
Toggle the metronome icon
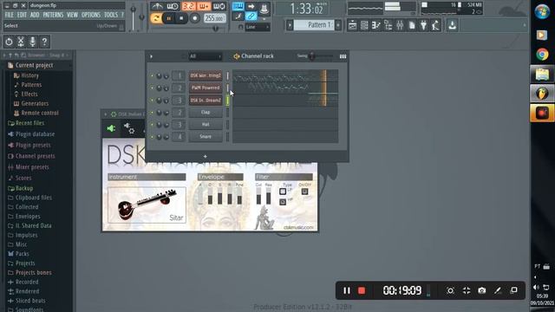[157, 6]
